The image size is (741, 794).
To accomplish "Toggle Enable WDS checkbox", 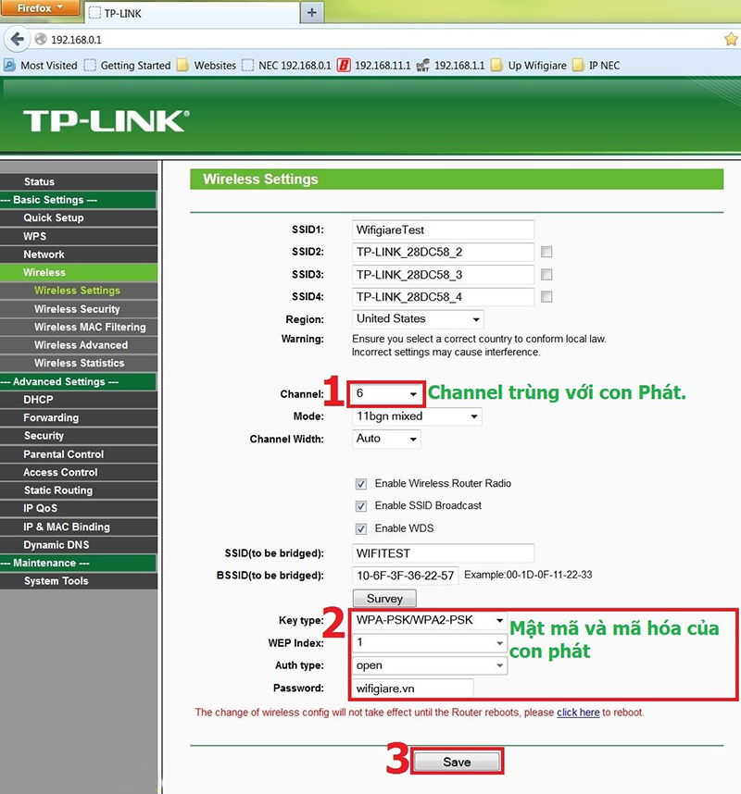I will (361, 528).
